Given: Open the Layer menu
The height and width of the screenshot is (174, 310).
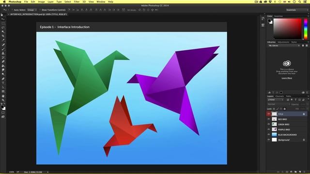Looking at the screenshot, I should [x=50, y=1].
